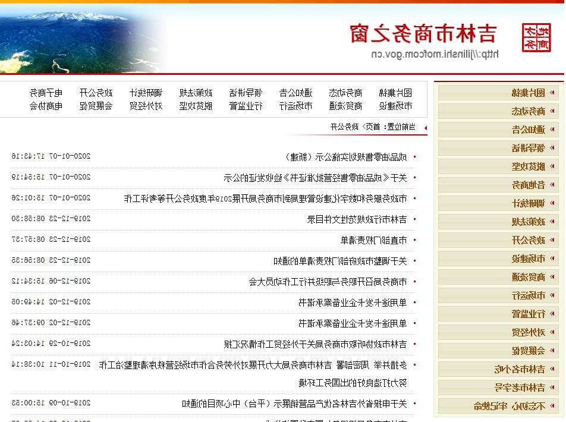Open 会展贸促 in the top navigation
Screen dimensions: 566x422
tap(96, 106)
